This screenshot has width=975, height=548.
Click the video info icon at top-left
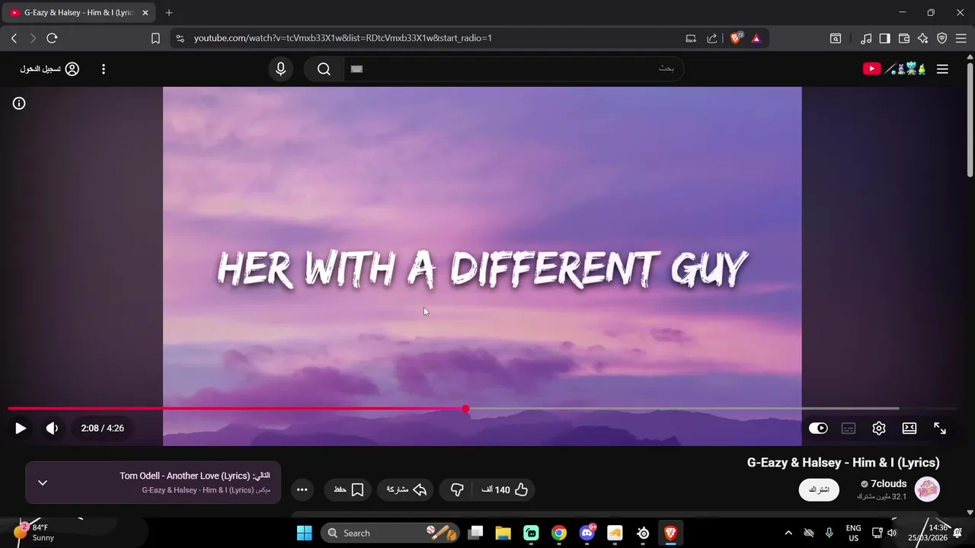(x=19, y=104)
